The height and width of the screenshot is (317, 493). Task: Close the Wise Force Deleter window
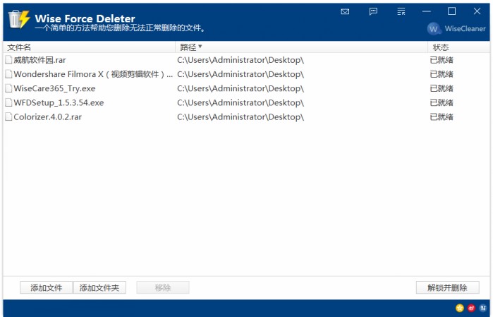(x=477, y=11)
